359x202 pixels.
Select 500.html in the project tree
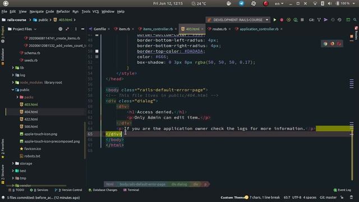click(31, 126)
